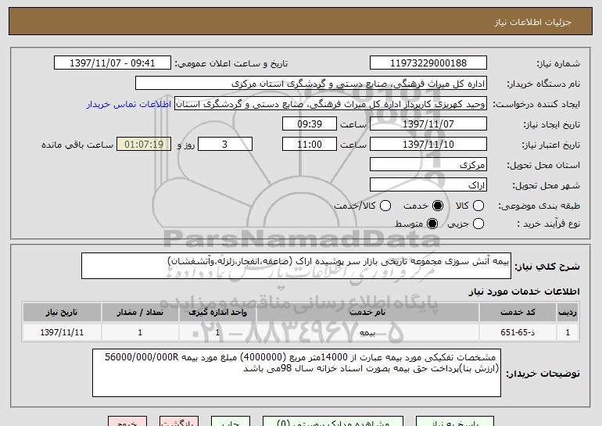Open اطلاعات تماس خریدار link
The height and width of the screenshot is (426, 602).
129,104
